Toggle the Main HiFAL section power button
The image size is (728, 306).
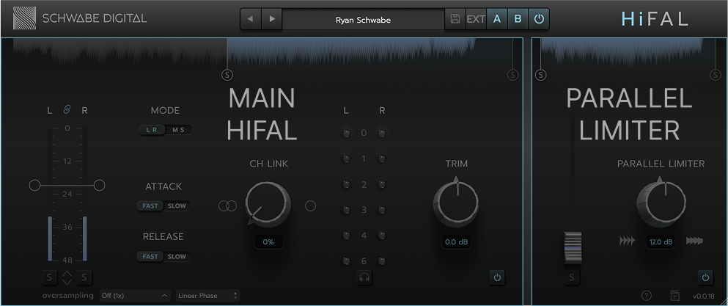(x=497, y=277)
